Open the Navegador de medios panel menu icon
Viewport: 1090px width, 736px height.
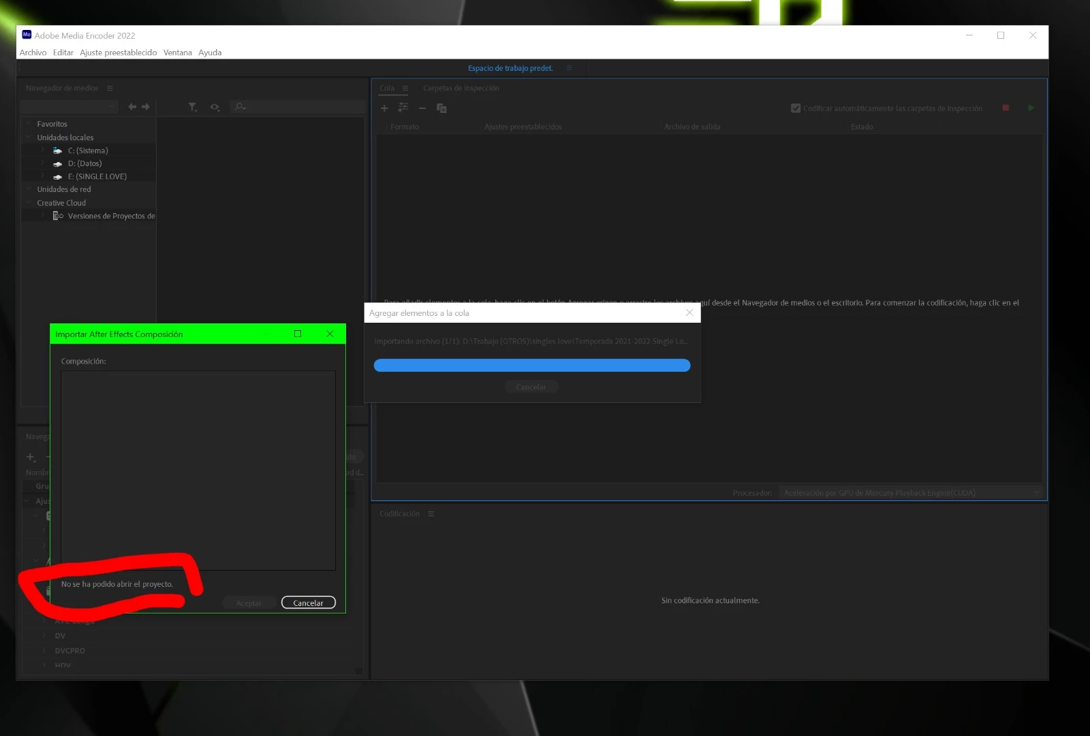[110, 89]
